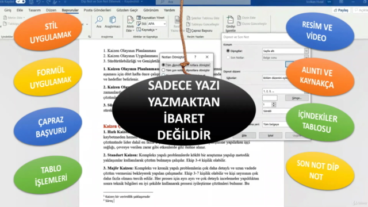The width and height of the screenshot is (368, 207).
Task: Click Dizini Güncelleştir update index
Action: coord(252,24)
